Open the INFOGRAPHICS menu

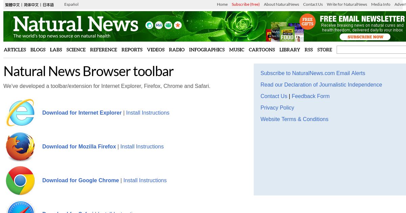tap(207, 50)
